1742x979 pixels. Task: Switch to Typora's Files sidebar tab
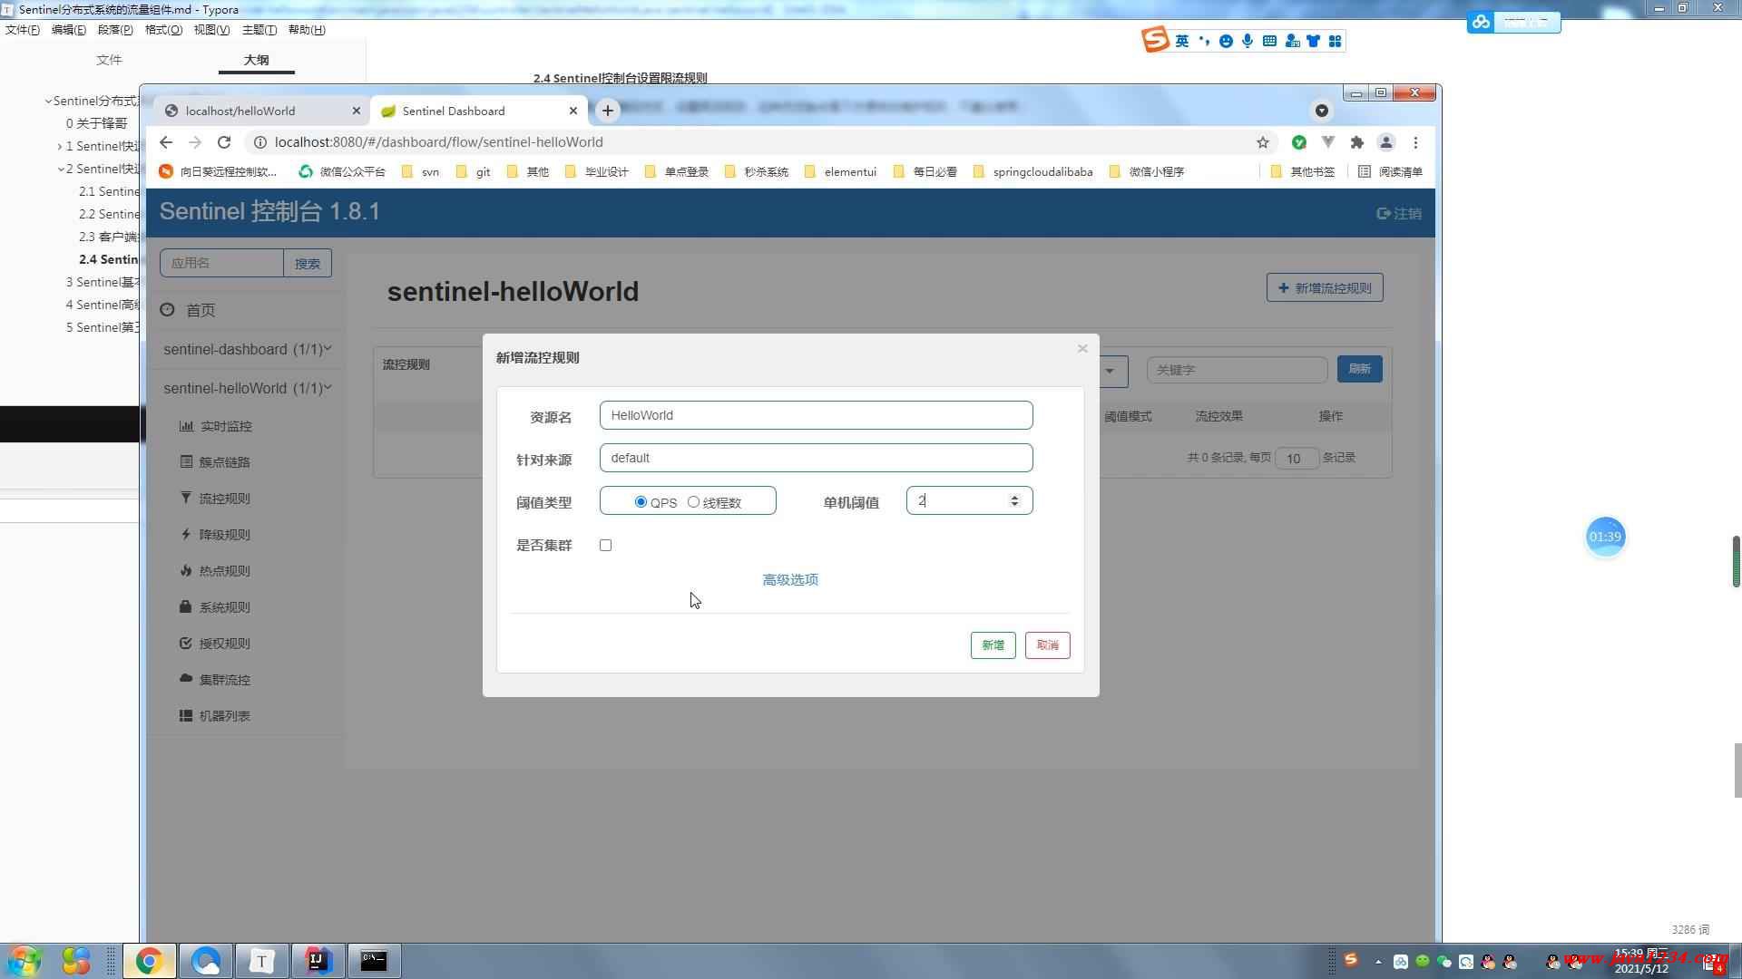click(109, 60)
